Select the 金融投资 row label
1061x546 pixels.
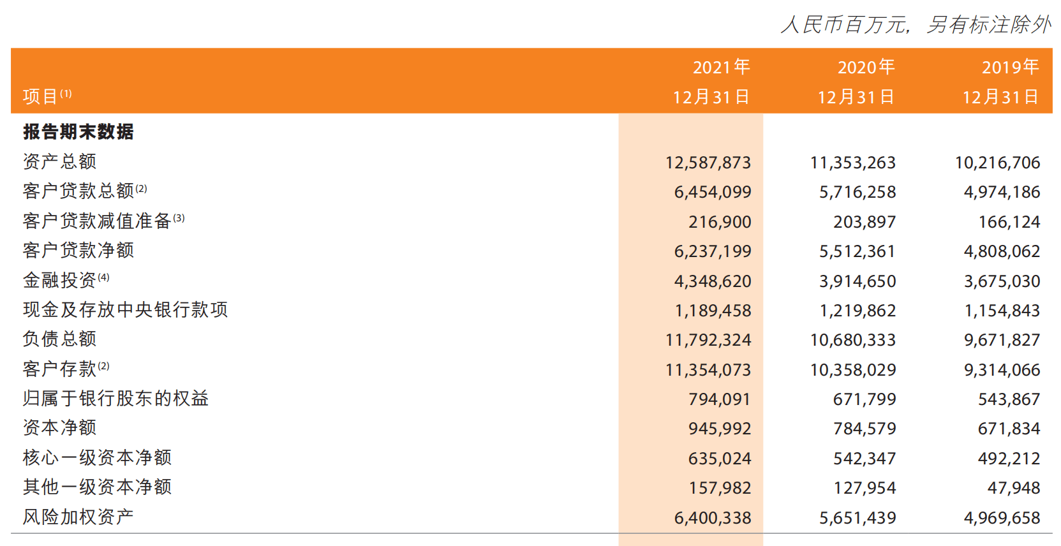[x=66, y=280]
